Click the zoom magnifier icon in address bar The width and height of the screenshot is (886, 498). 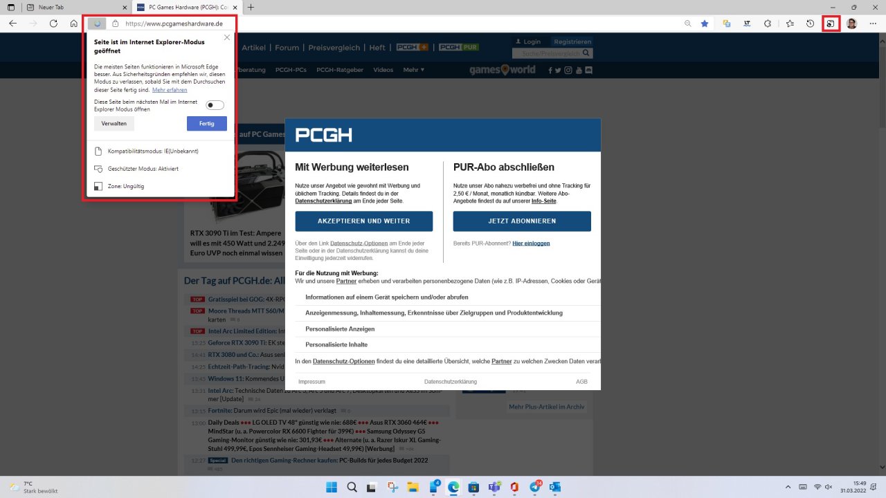pyautogui.click(x=687, y=24)
